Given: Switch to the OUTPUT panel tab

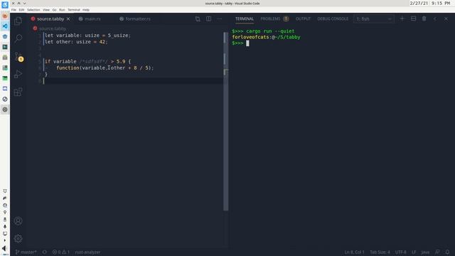Looking at the screenshot, I should (303, 19).
